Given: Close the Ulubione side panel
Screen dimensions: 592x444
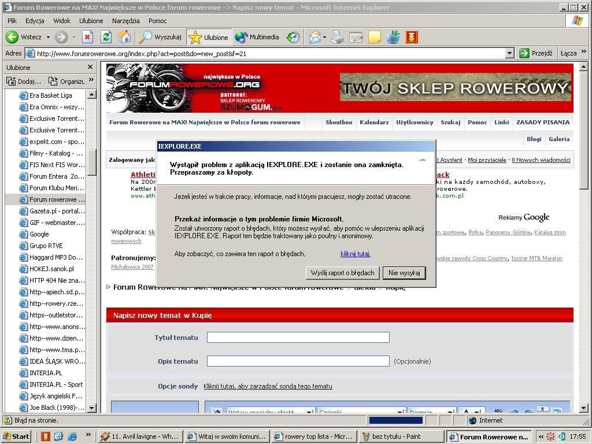Looking at the screenshot, I should coord(90,67).
